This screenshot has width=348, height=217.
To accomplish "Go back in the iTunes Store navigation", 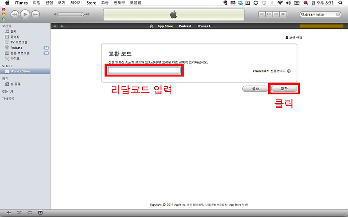I will point(54,26).
